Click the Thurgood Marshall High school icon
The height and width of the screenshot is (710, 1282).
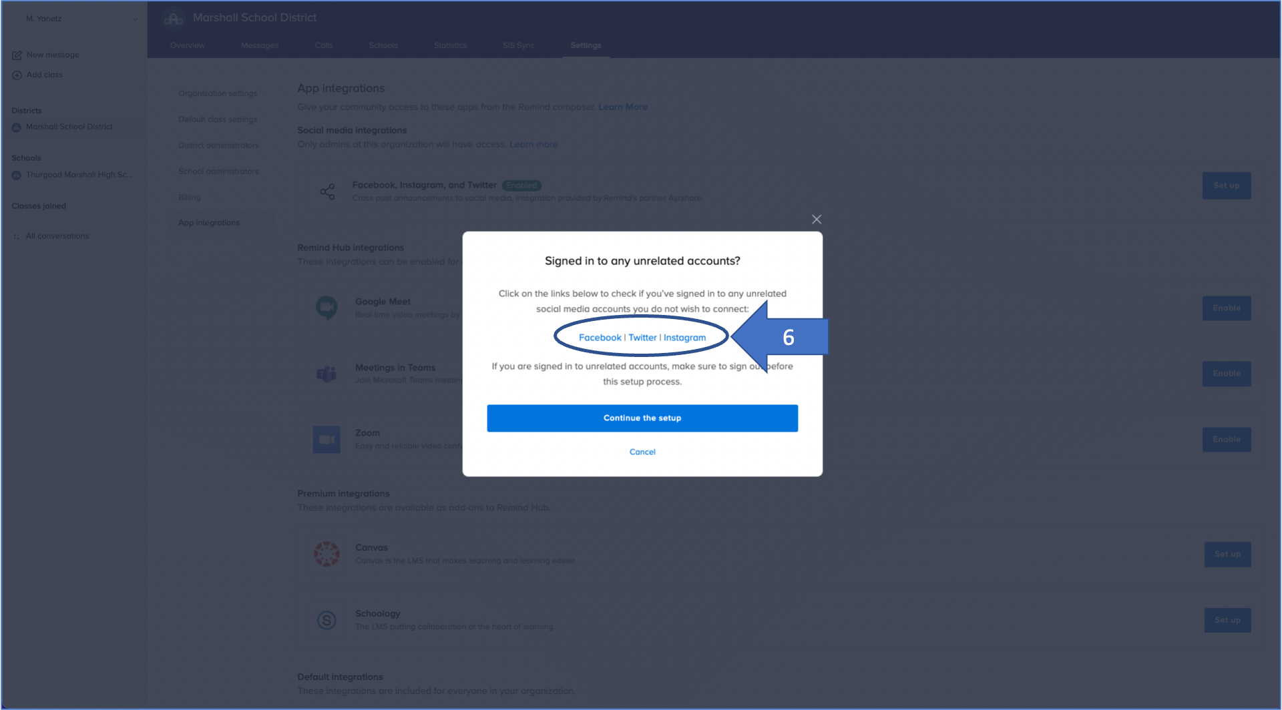click(x=17, y=175)
